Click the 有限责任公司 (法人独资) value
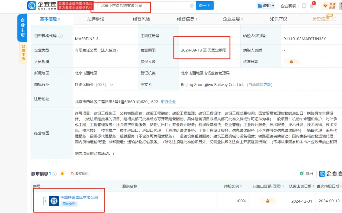 coord(96,50)
